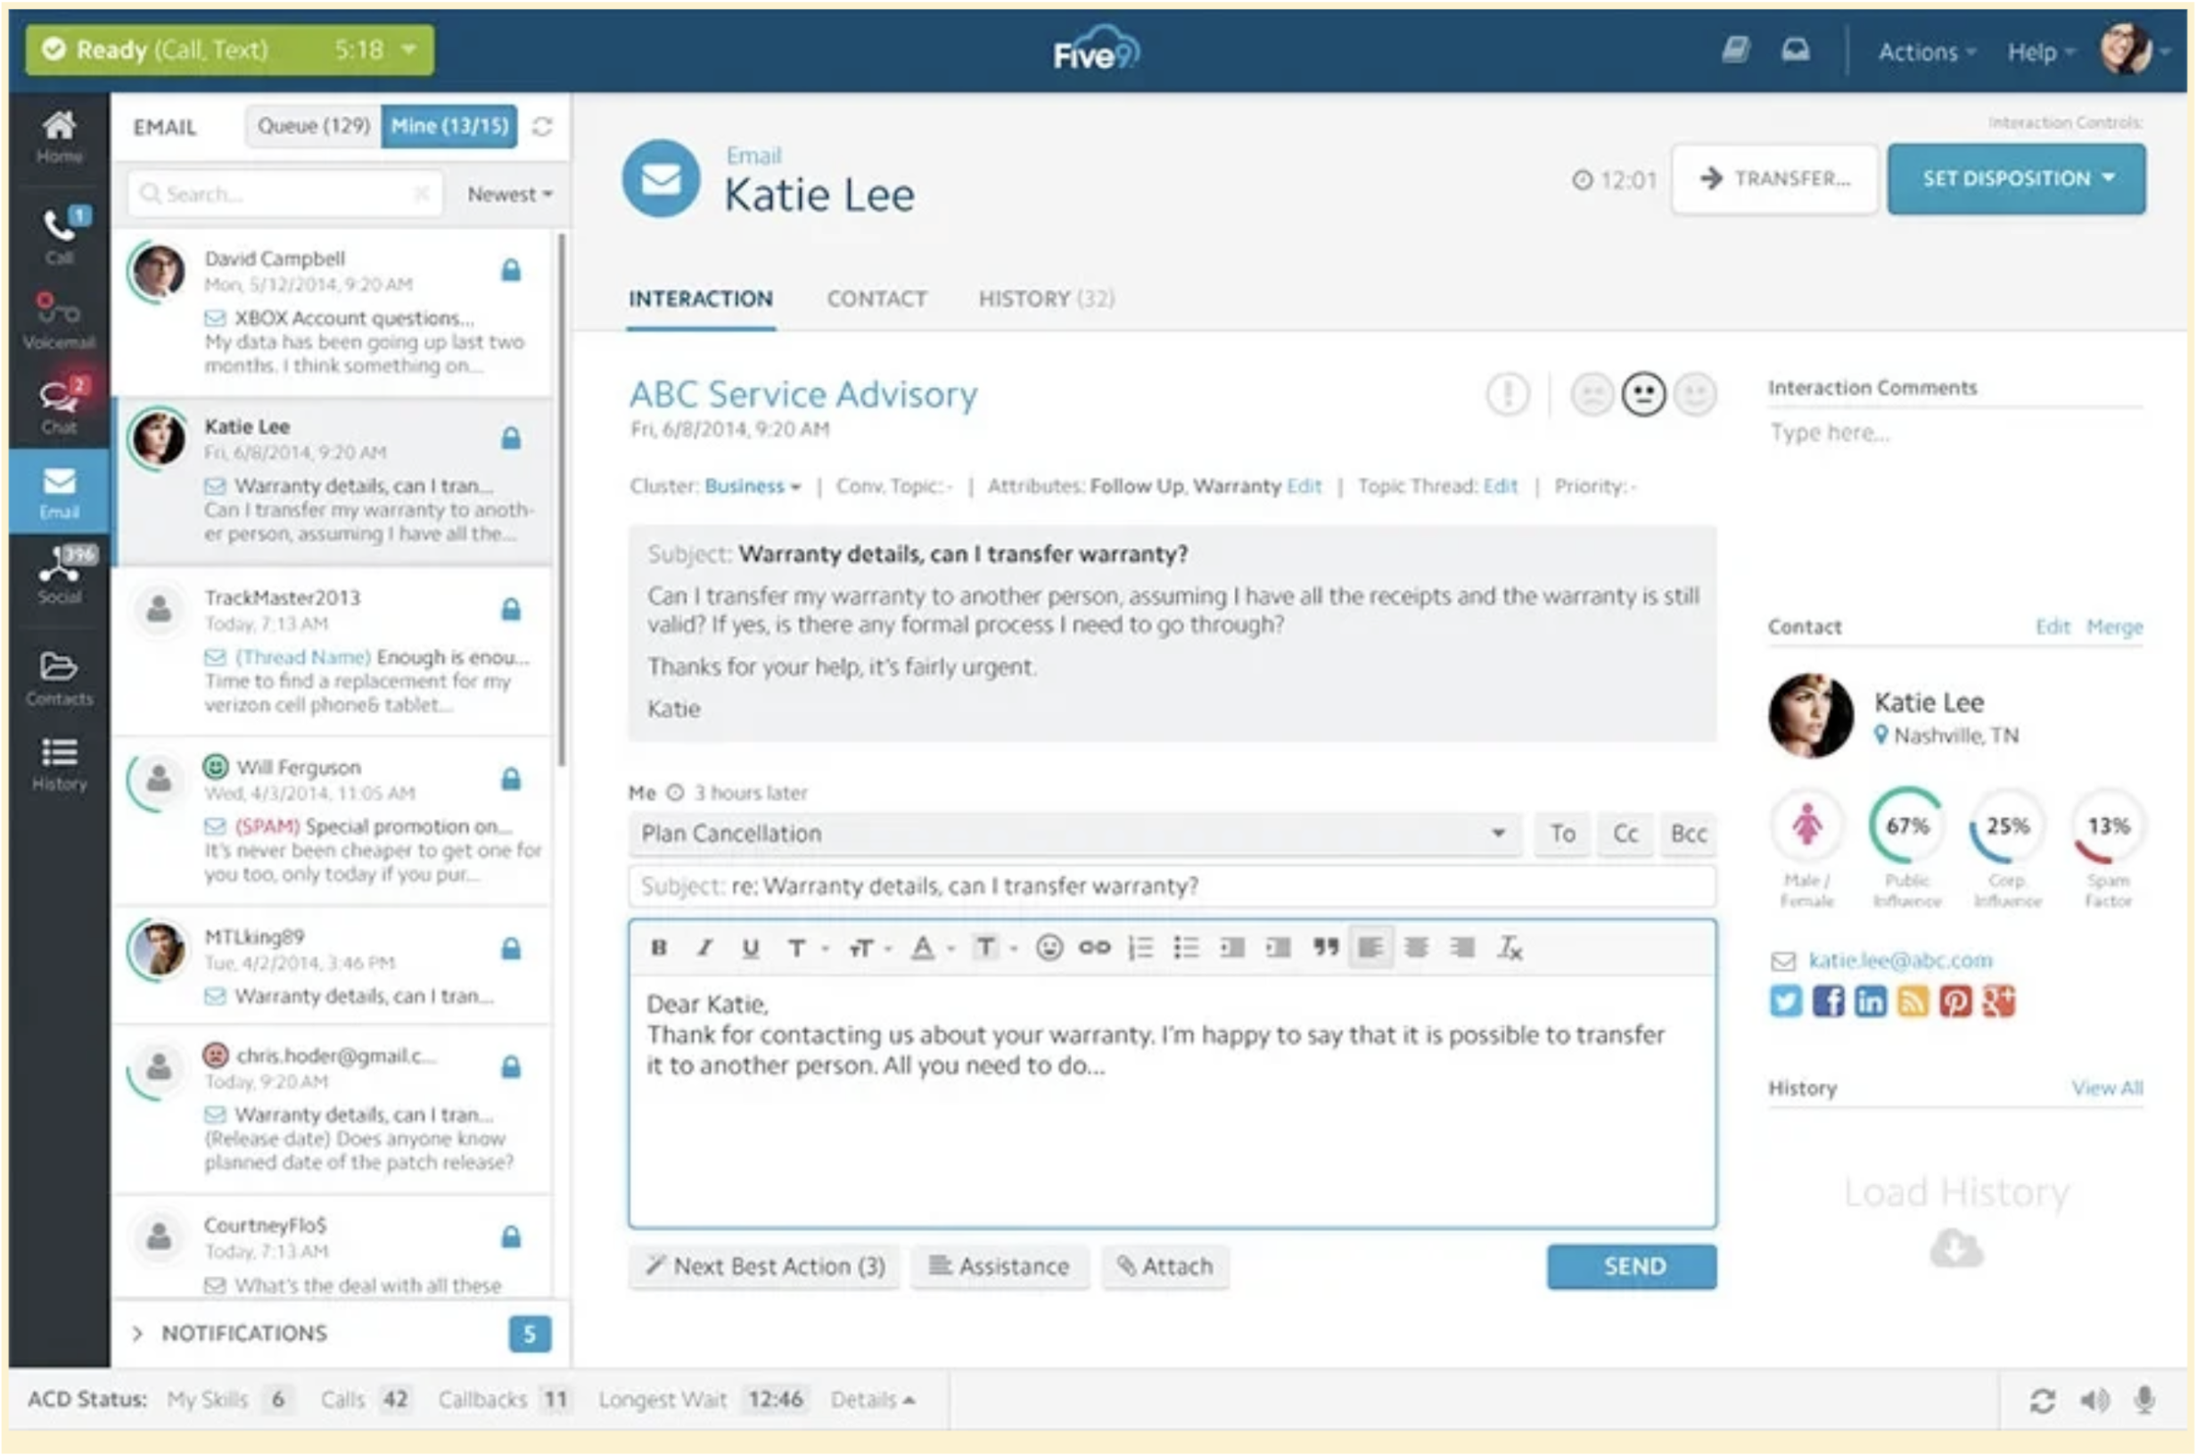
Task: Toggle the lock on David Campbell's email
Action: point(511,270)
